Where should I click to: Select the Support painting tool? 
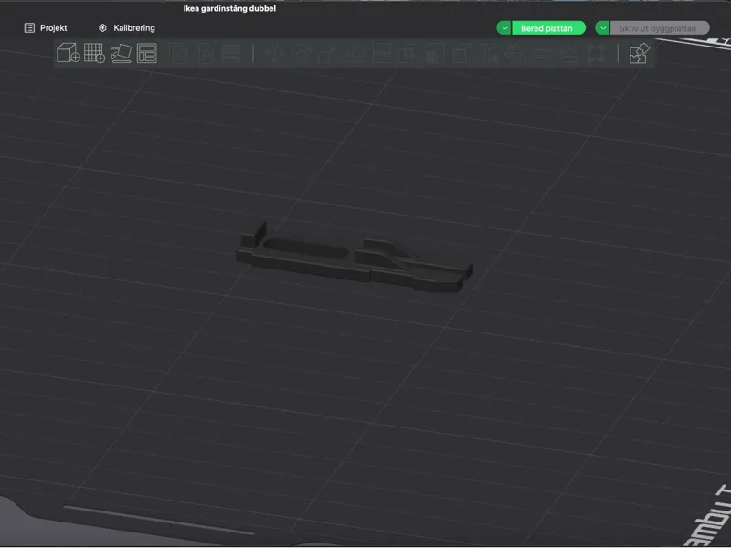click(435, 54)
